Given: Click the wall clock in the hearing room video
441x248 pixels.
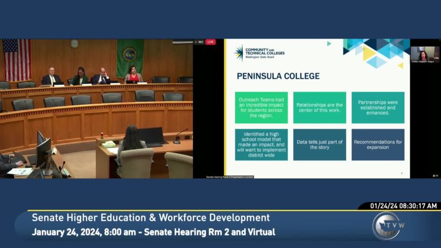Looking at the screenshot, I should 74,44.
